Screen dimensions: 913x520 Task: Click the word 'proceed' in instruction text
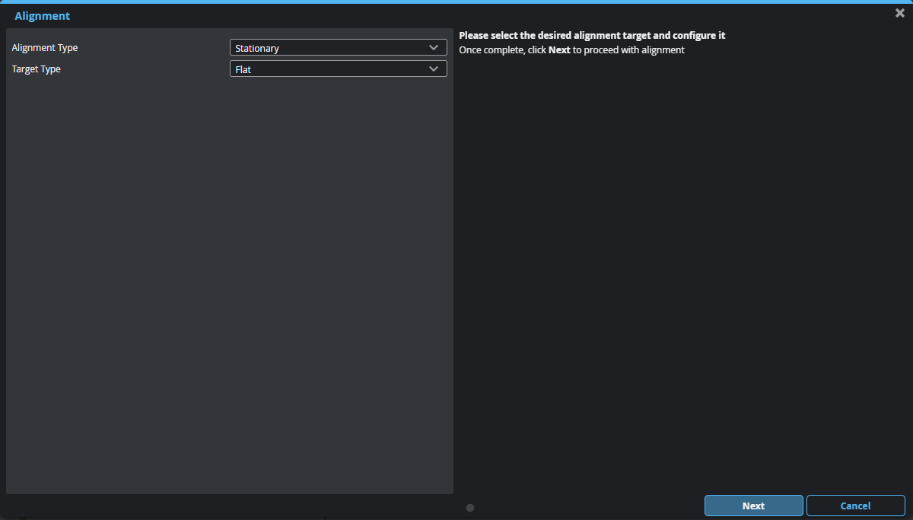605,50
